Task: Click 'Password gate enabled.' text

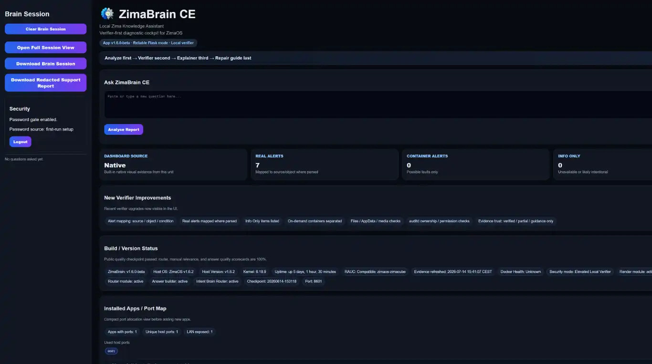Action: click(x=33, y=120)
